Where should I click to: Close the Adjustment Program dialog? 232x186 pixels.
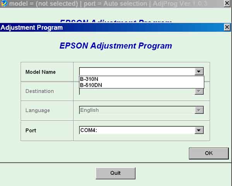pyautogui.click(x=227, y=27)
